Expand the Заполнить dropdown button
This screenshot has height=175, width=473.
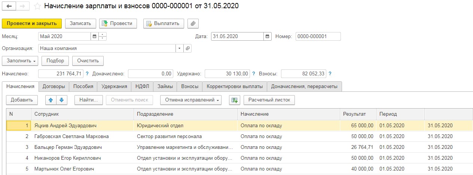20,61
